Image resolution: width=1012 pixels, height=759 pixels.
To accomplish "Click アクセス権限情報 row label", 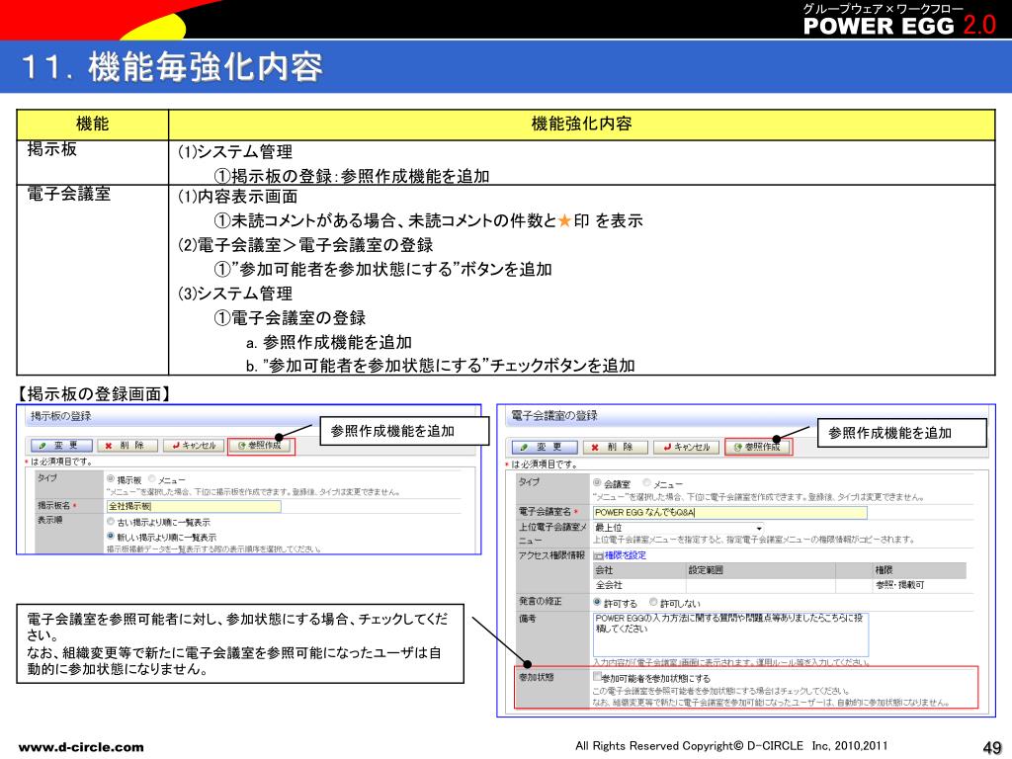I will (x=551, y=555).
